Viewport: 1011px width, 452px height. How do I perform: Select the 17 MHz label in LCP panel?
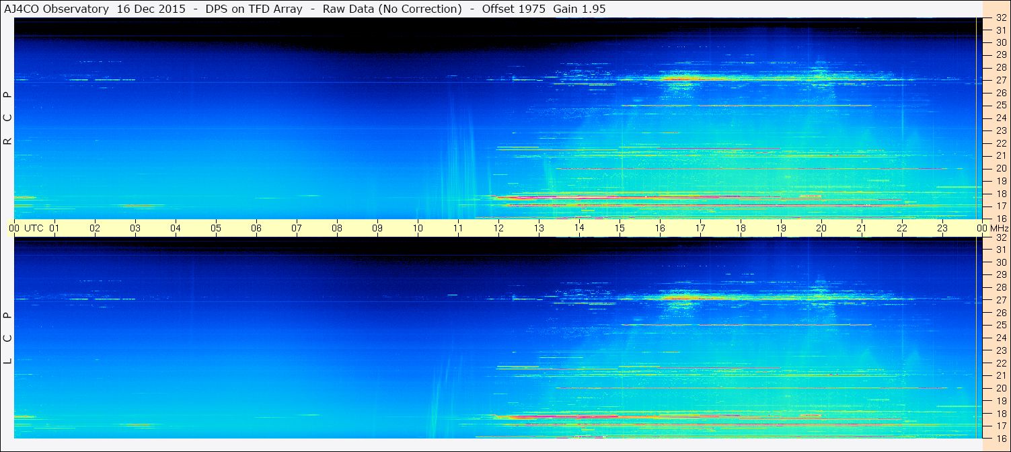[x=1001, y=426]
